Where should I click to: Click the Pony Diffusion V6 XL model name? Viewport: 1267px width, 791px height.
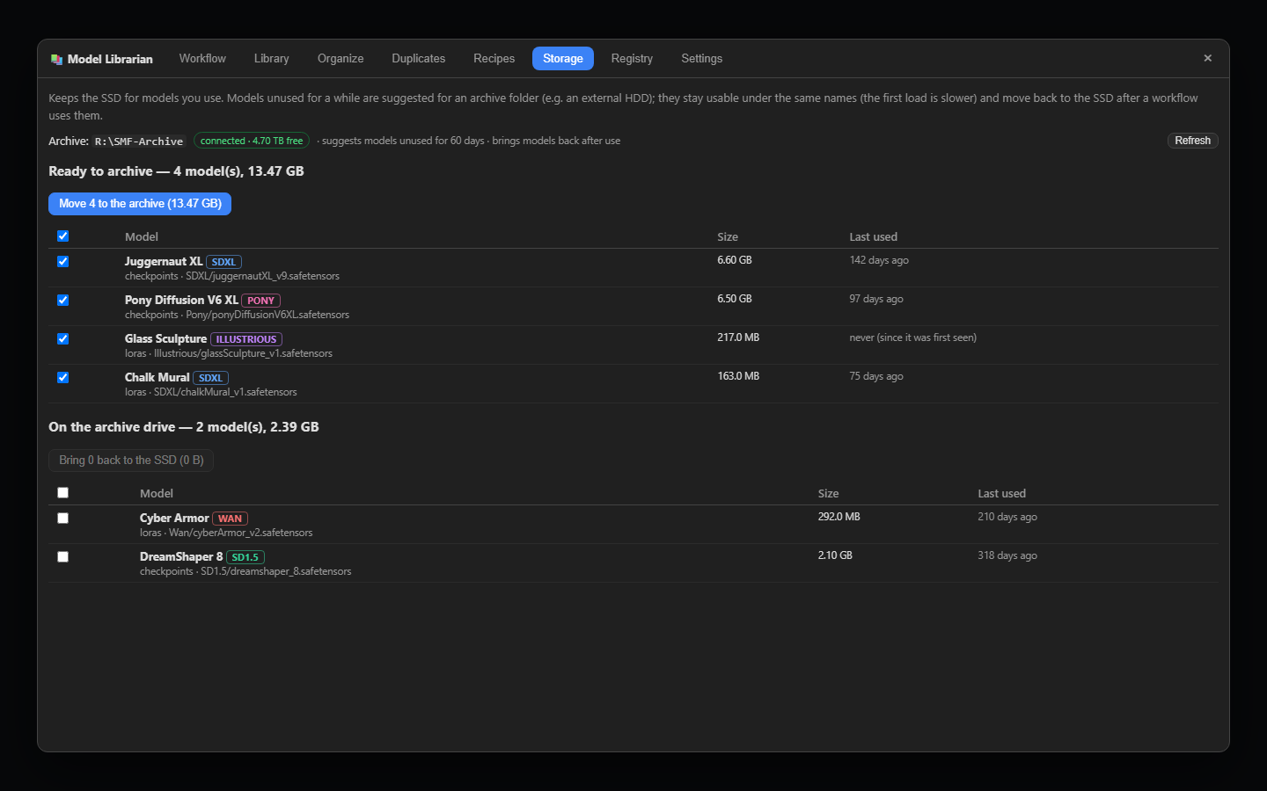pos(181,300)
